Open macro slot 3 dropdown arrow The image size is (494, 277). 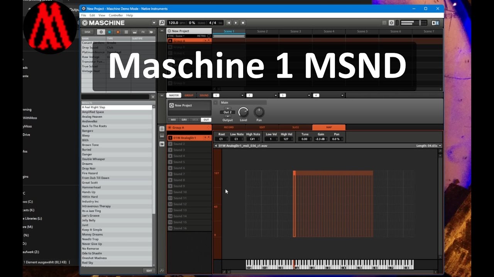point(309,95)
